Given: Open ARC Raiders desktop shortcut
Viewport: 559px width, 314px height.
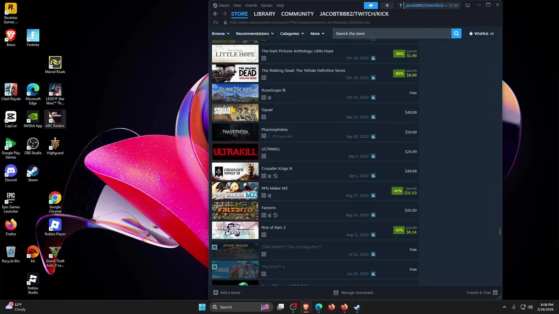Looking at the screenshot, I should [x=55, y=119].
